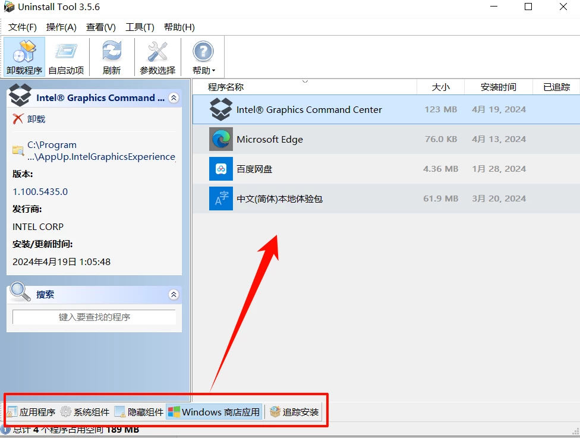Switch to the 应用程序 tab

coord(31,412)
